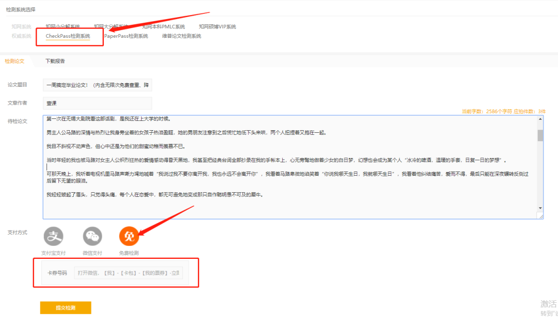Click the 卡券号码 label
The image size is (558, 325).
click(x=57, y=273)
